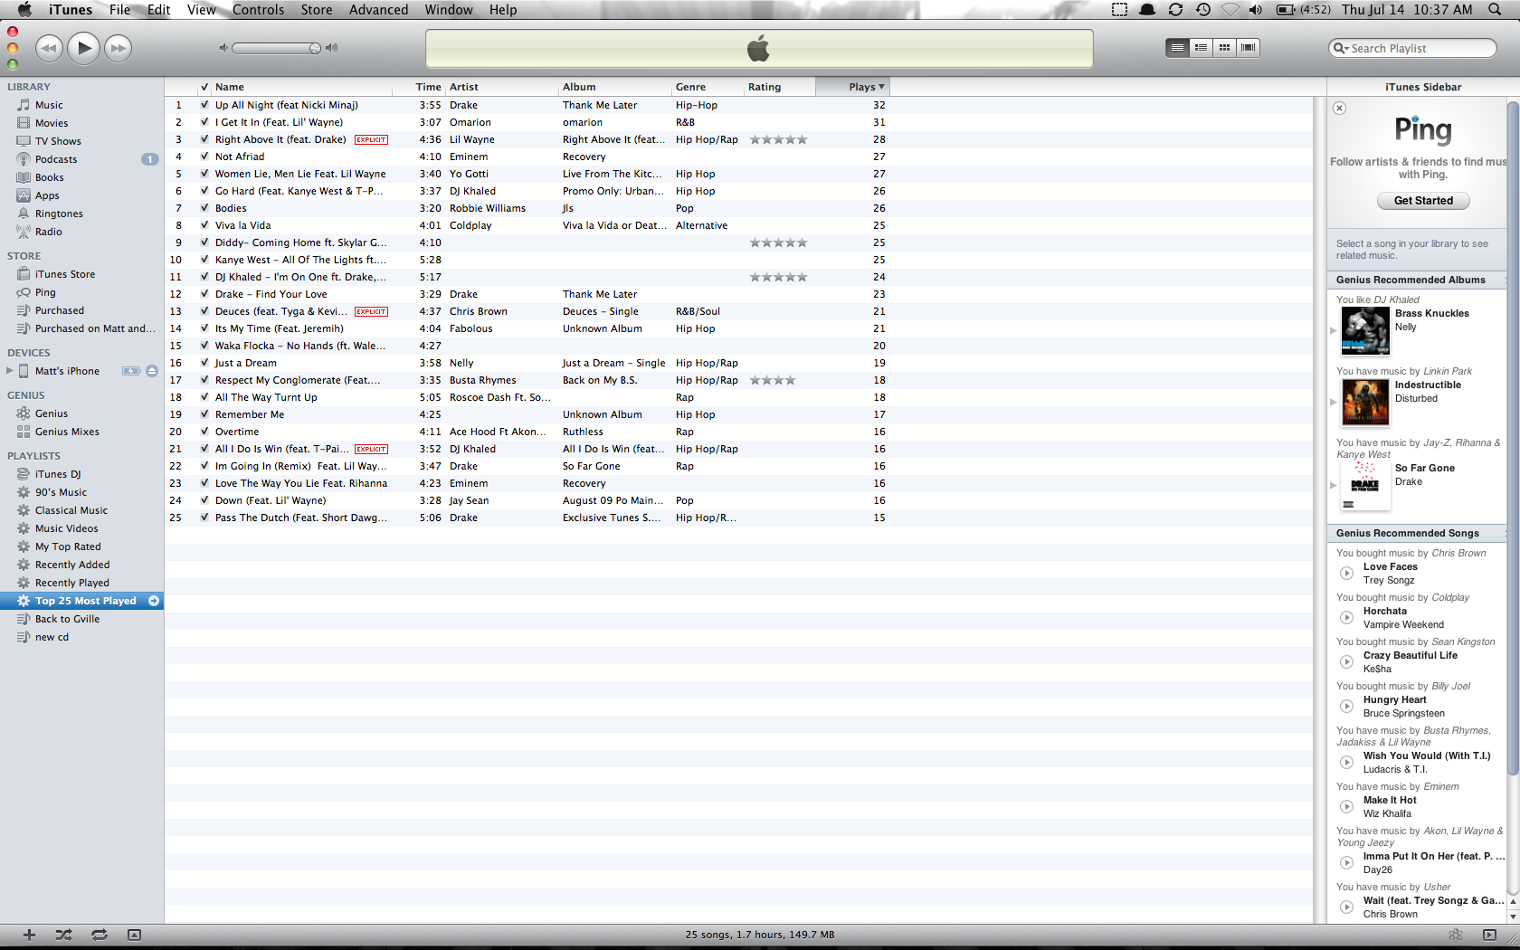The image size is (1520, 950).
Task: Close the Ping promo panel
Action: [x=1340, y=109]
